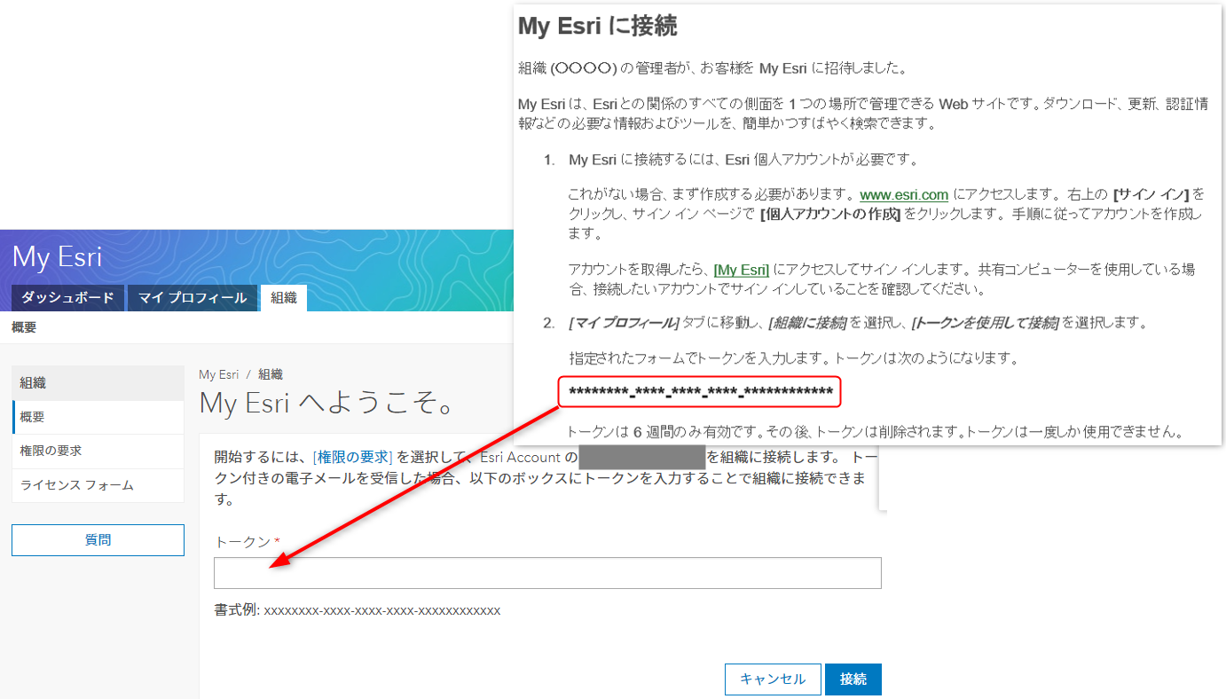Click the 質問 button
Screen dimensions: 1226x699
pyautogui.click(x=98, y=540)
